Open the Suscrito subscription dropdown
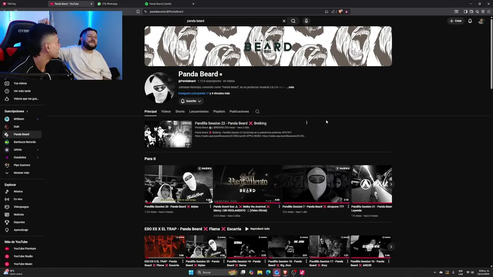493x277 pixels. coord(191,101)
